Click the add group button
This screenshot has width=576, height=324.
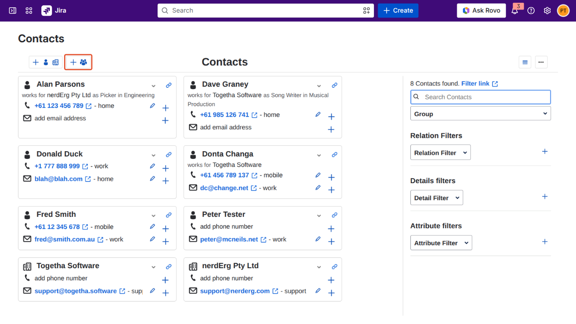click(x=78, y=62)
